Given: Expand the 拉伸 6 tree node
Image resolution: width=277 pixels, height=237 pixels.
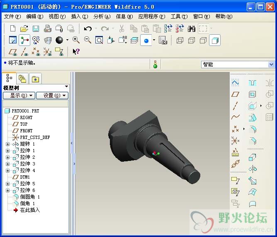Looking at the screenshot, I should (x=7, y=191).
